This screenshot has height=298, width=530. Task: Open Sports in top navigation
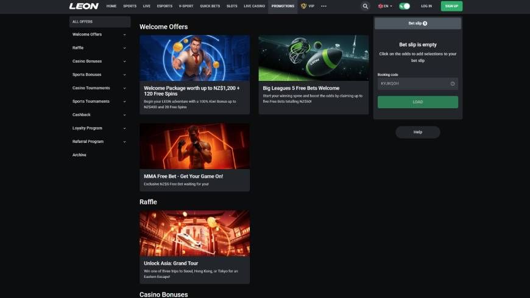pos(130,6)
